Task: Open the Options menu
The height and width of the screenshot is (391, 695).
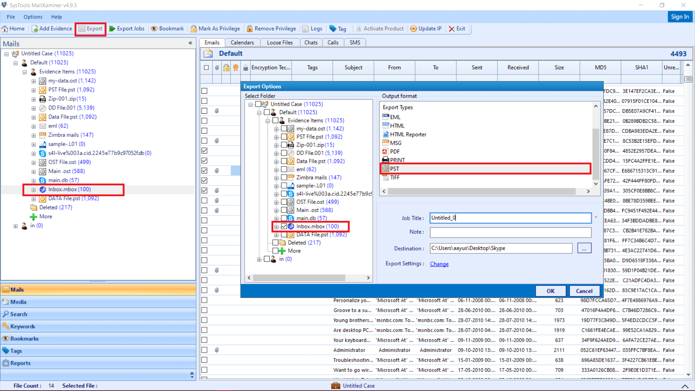Action: click(33, 17)
